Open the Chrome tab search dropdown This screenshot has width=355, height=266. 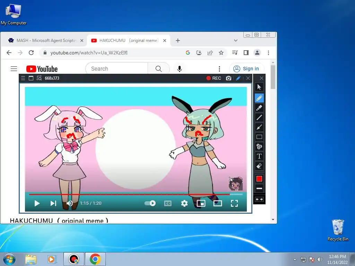pos(235,41)
